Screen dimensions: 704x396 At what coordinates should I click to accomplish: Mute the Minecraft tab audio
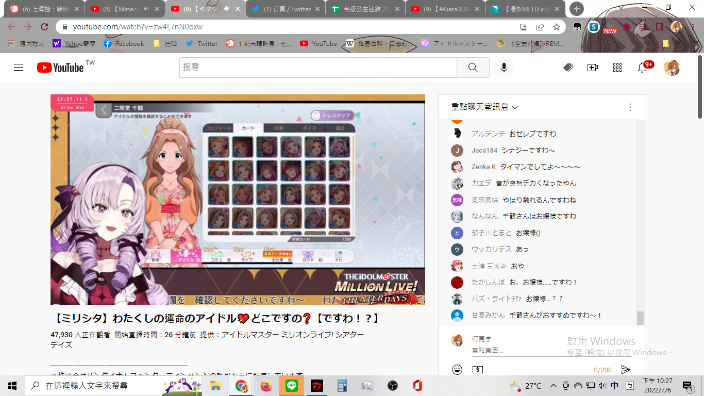146,9
